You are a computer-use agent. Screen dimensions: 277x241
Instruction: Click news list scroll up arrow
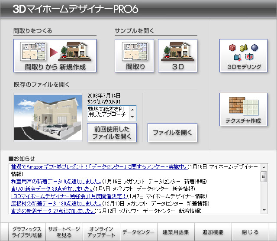click(x=264, y=167)
